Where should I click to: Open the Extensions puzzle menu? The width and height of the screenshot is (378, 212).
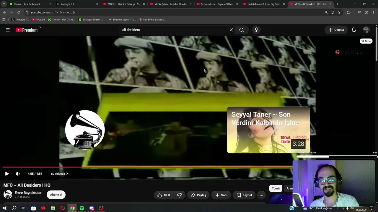click(349, 12)
